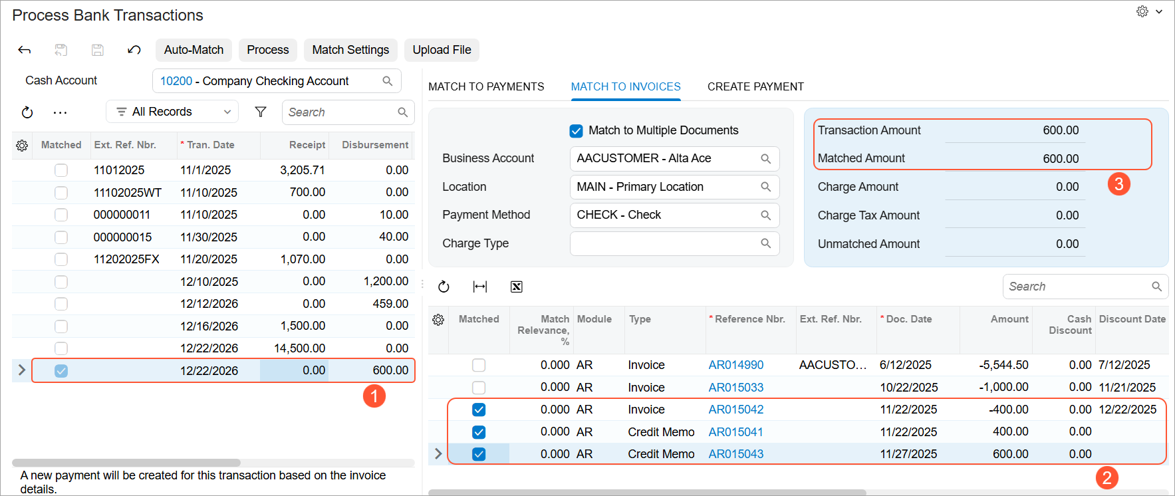Click the filter funnel icon
Screen dimensions: 1175x496
(261, 112)
